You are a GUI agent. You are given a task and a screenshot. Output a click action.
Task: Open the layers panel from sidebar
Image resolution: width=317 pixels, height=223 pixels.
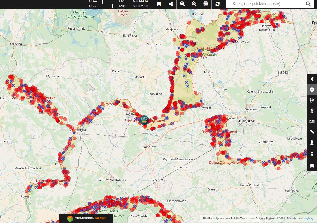[312, 90]
